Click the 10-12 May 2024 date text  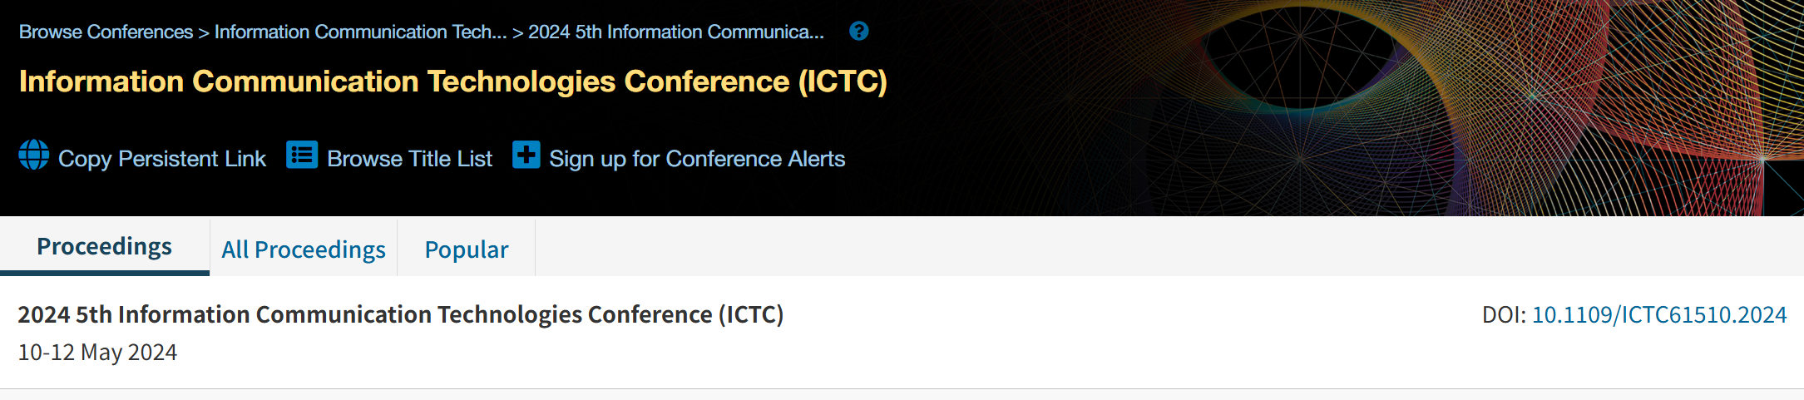97,353
